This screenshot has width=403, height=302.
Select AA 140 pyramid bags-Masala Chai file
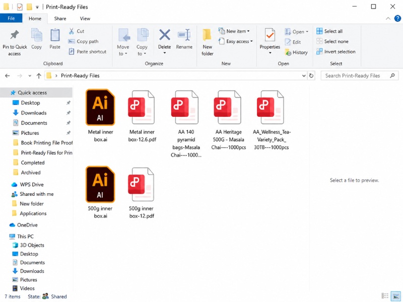(186, 123)
